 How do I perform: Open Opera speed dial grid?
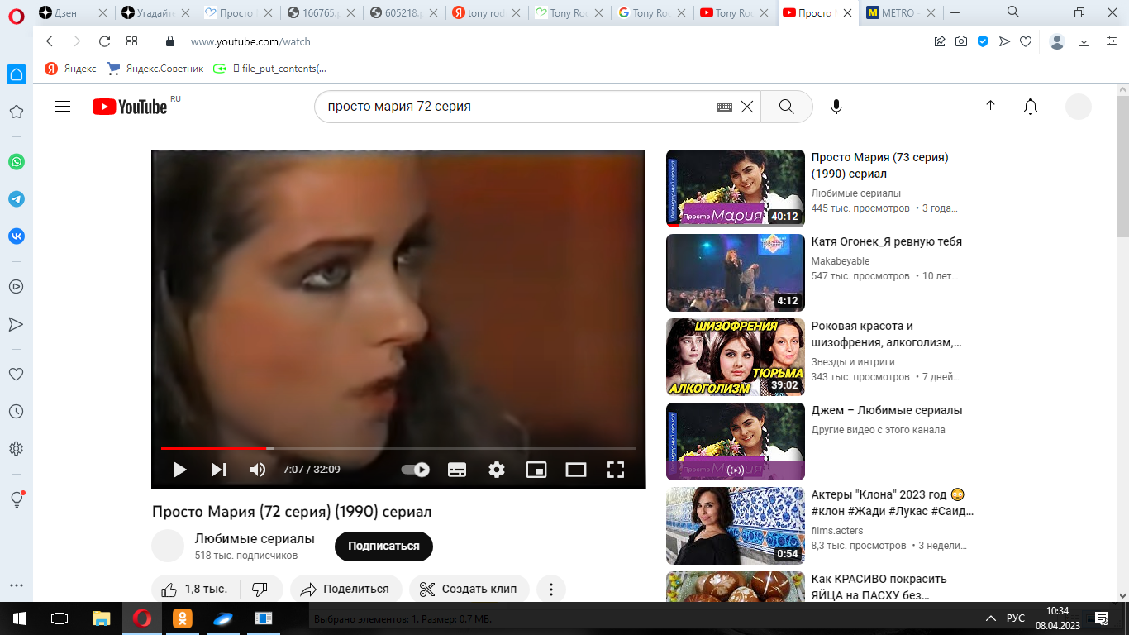[132, 41]
